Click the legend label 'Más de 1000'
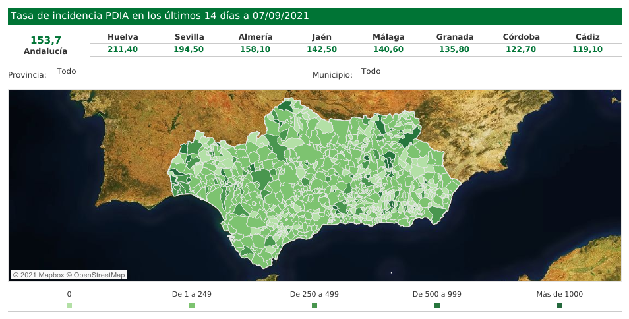 point(560,294)
